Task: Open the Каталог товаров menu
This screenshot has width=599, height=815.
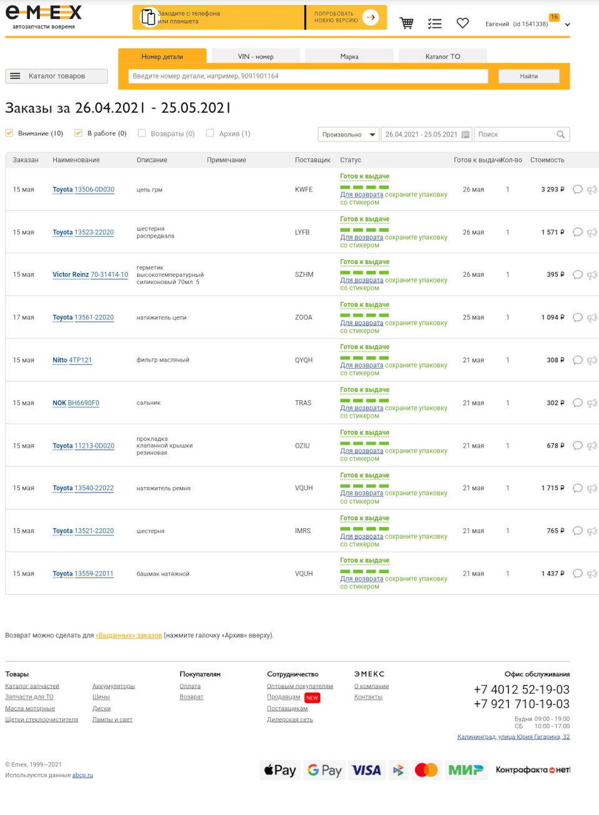Action: click(56, 76)
